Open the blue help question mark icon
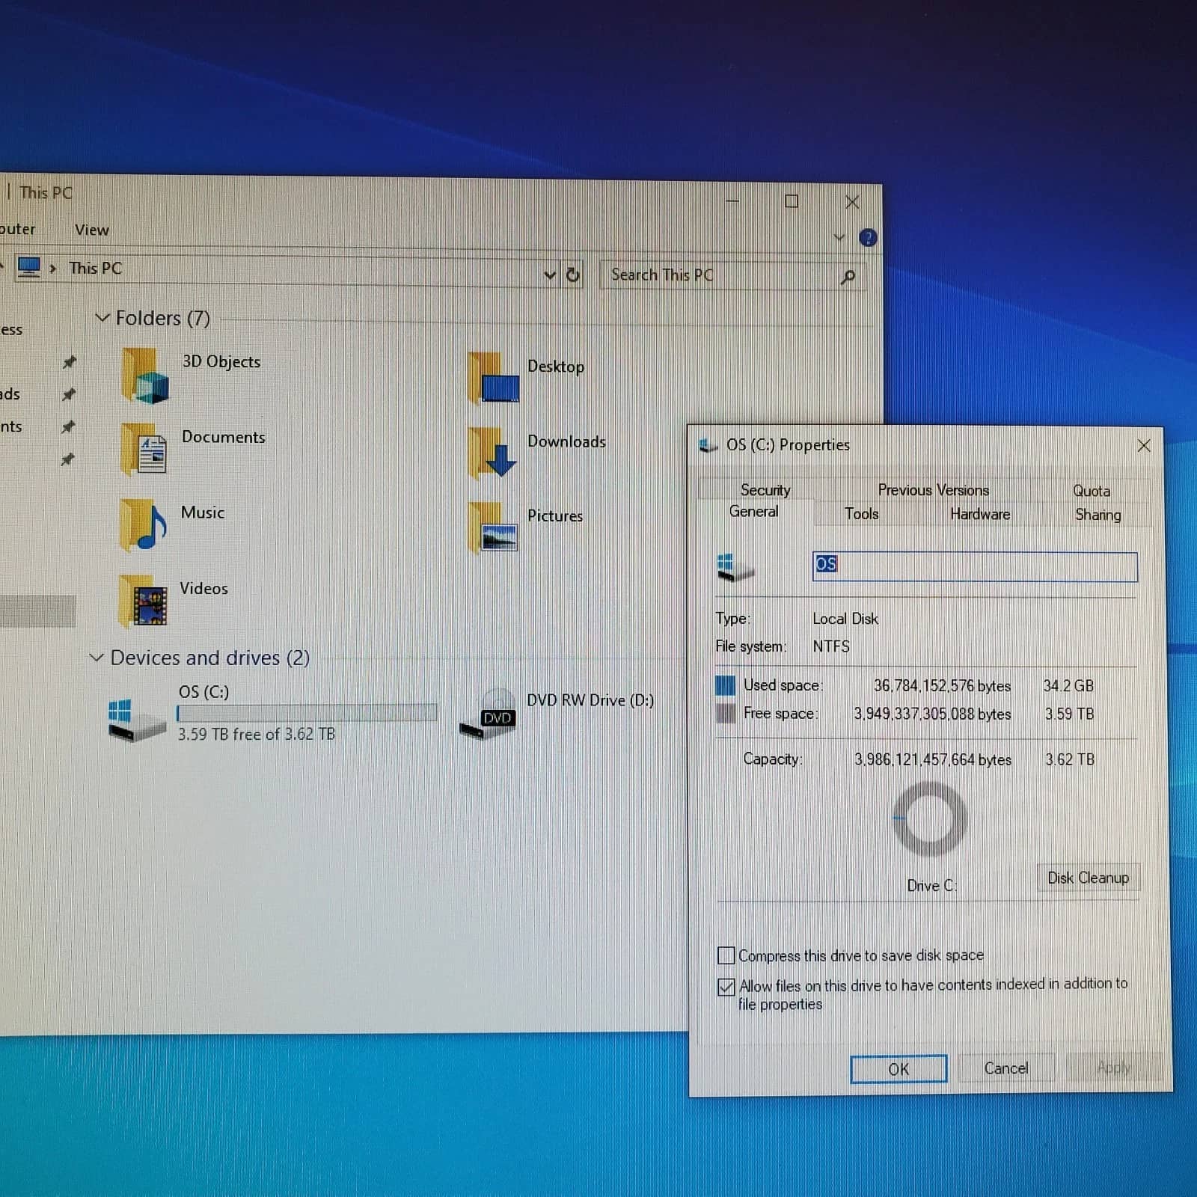 (868, 238)
